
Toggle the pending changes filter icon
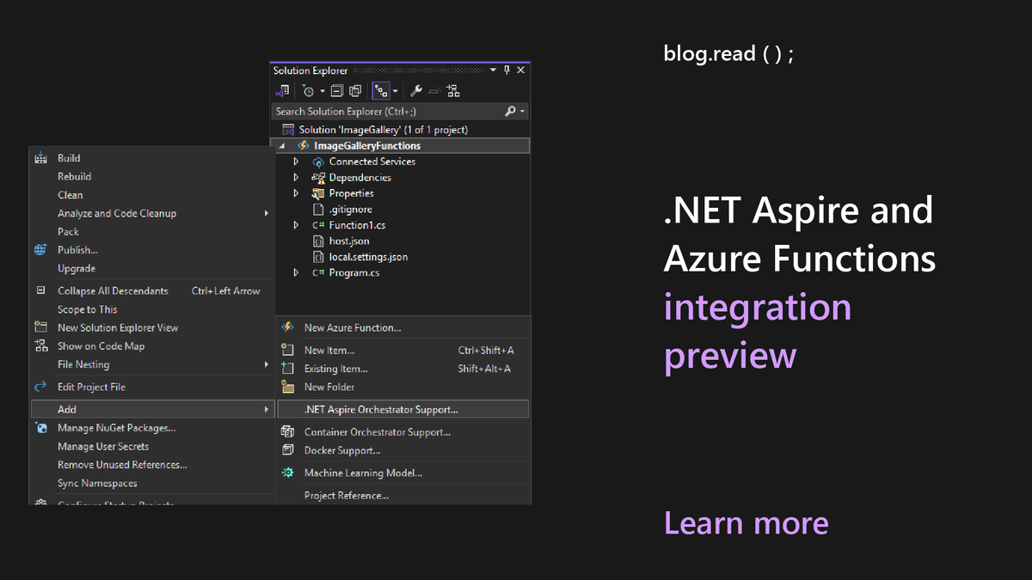coord(310,90)
